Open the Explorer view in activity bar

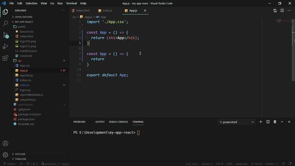pos(5,12)
